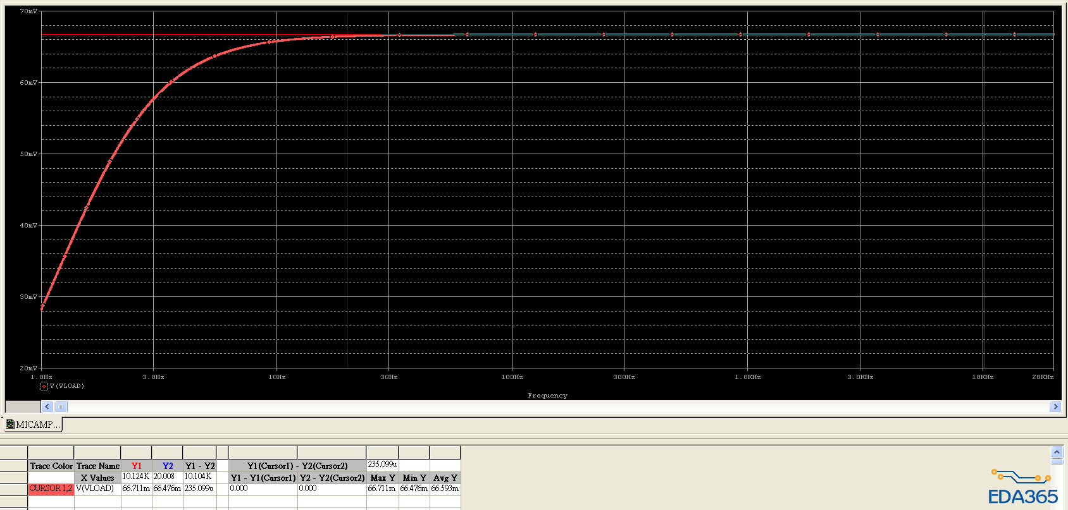This screenshot has height=510, width=1068.
Task: Click the Y2 - Y2(Cursor2) column header
Action: coord(332,478)
